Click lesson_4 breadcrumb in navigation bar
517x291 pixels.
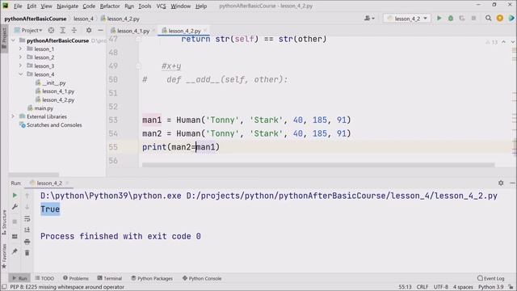83,19
